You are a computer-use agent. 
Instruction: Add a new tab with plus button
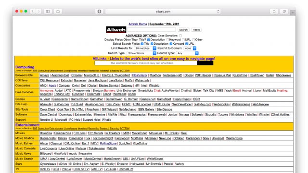293,12
